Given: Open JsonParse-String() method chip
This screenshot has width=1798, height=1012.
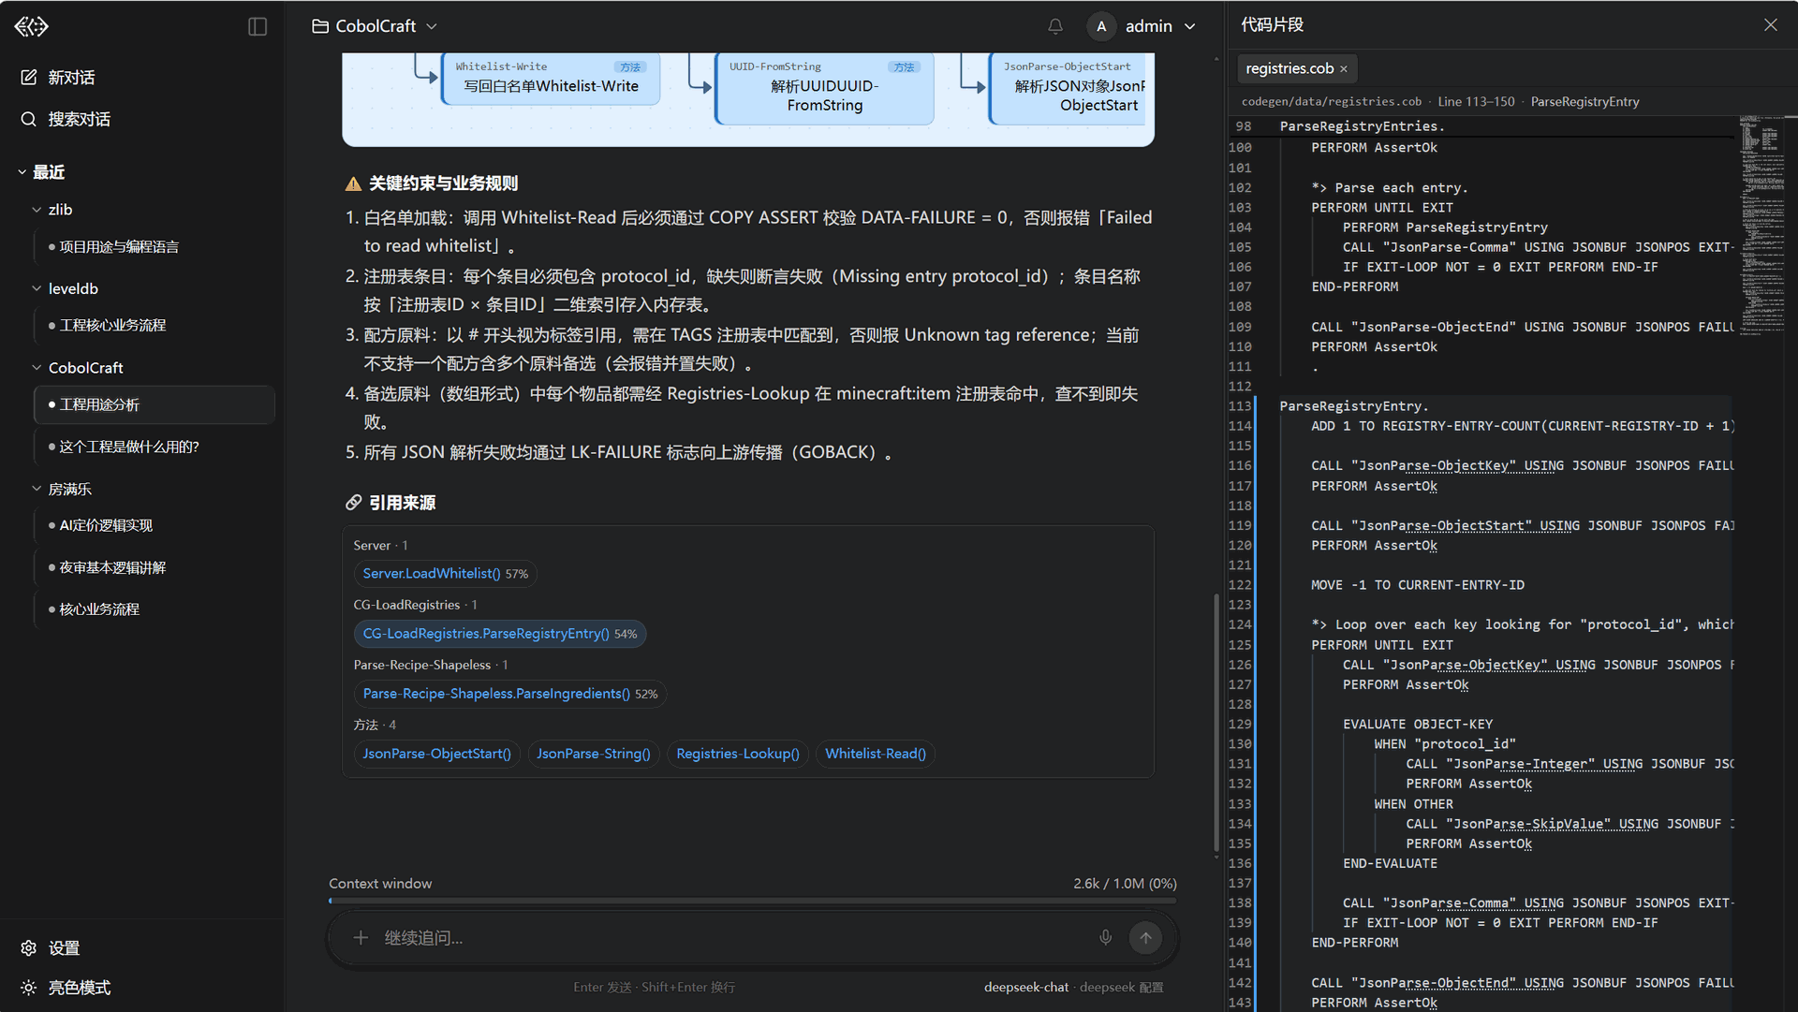Looking at the screenshot, I should click(x=593, y=754).
